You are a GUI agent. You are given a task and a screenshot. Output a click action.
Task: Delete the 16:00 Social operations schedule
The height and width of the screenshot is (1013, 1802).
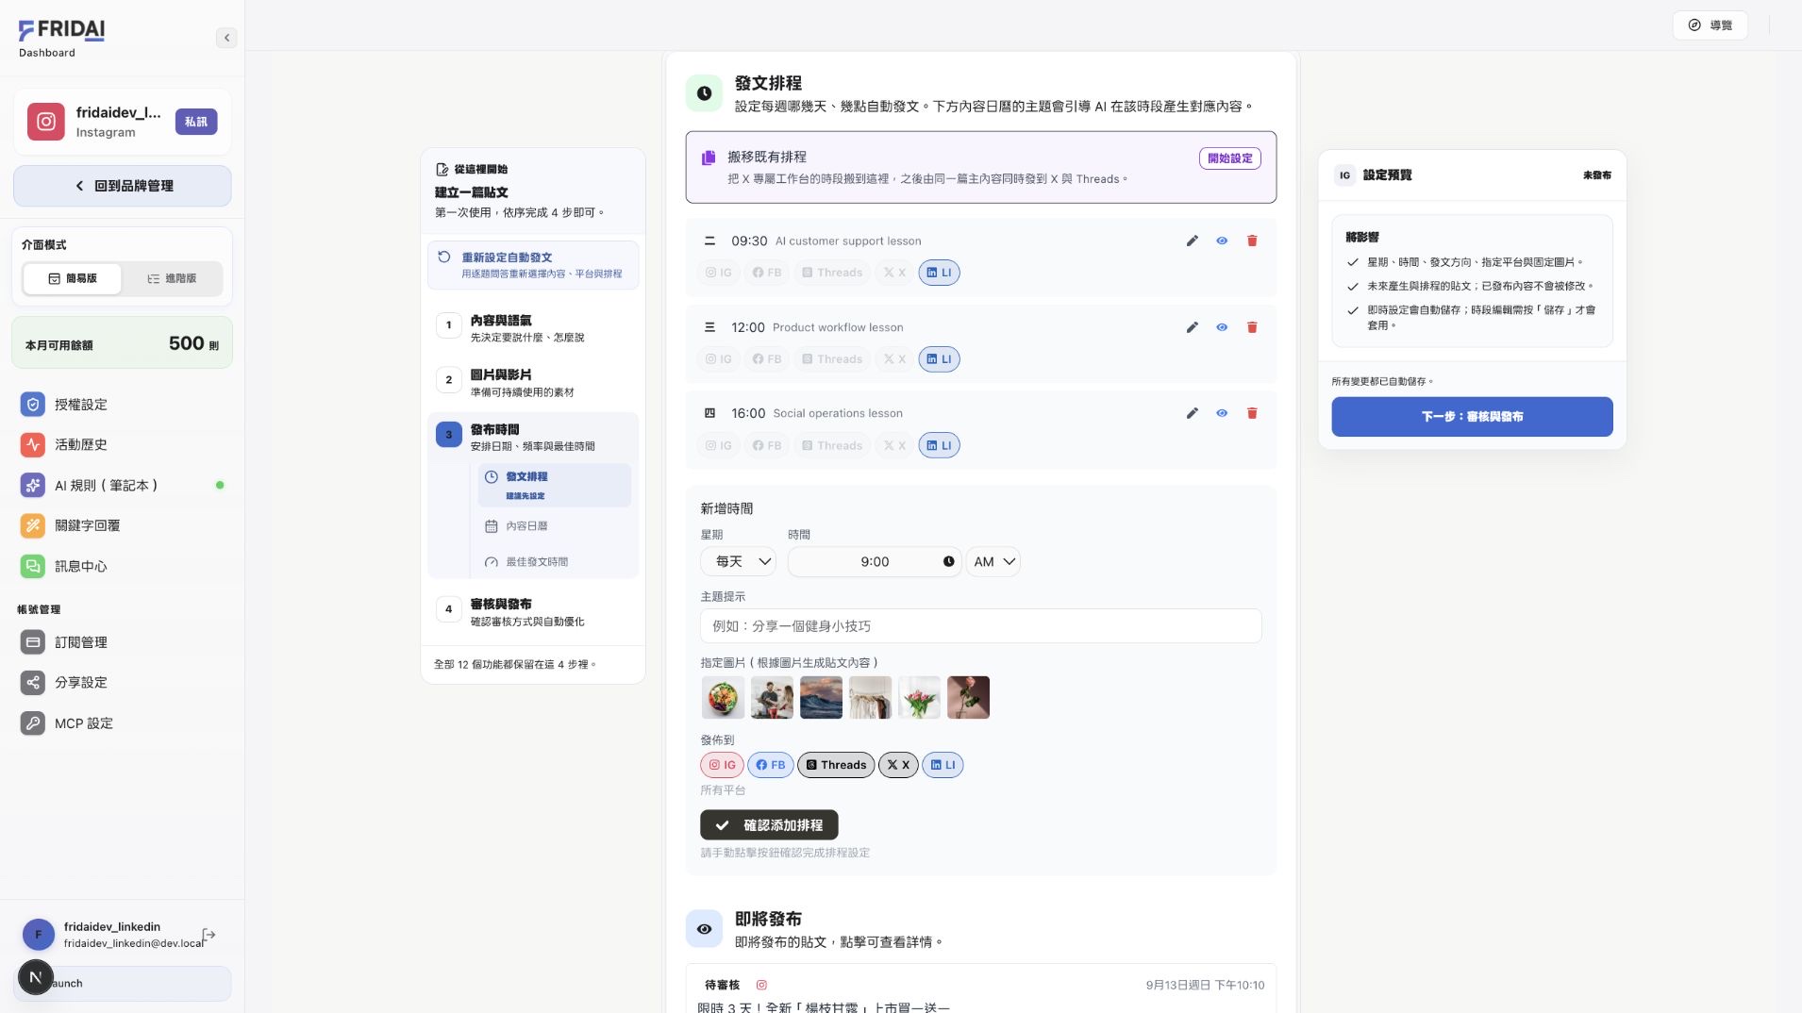tap(1252, 413)
